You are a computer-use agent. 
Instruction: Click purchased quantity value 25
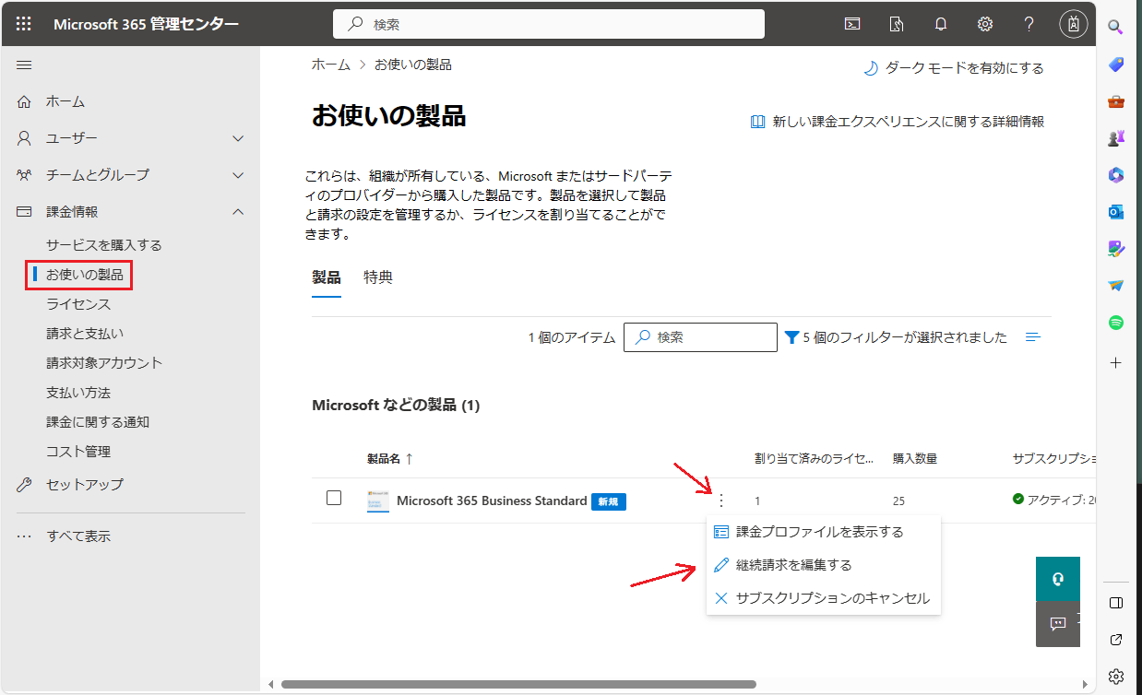point(899,501)
